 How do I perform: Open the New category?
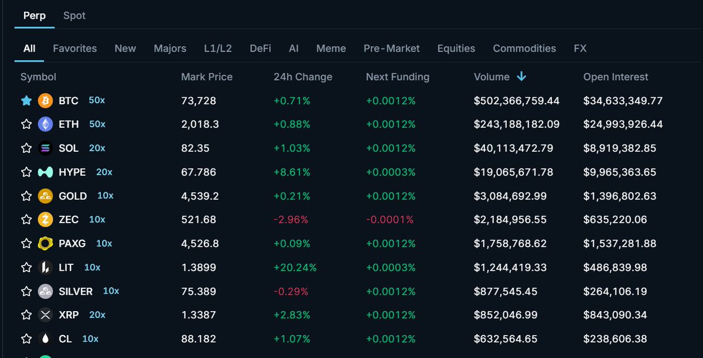coord(125,49)
